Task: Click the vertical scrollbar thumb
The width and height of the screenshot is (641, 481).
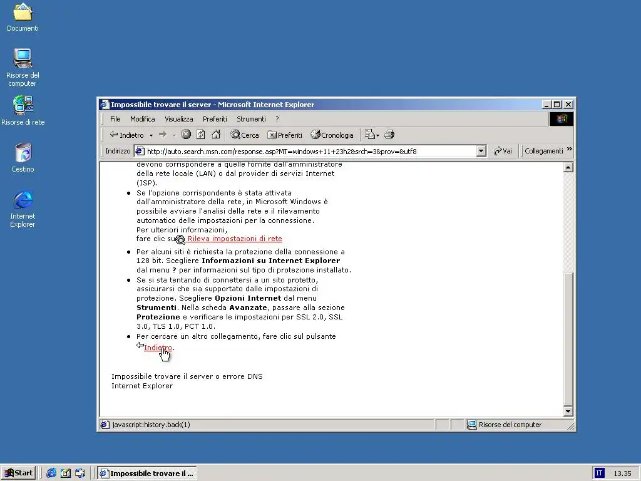Action: 568,338
